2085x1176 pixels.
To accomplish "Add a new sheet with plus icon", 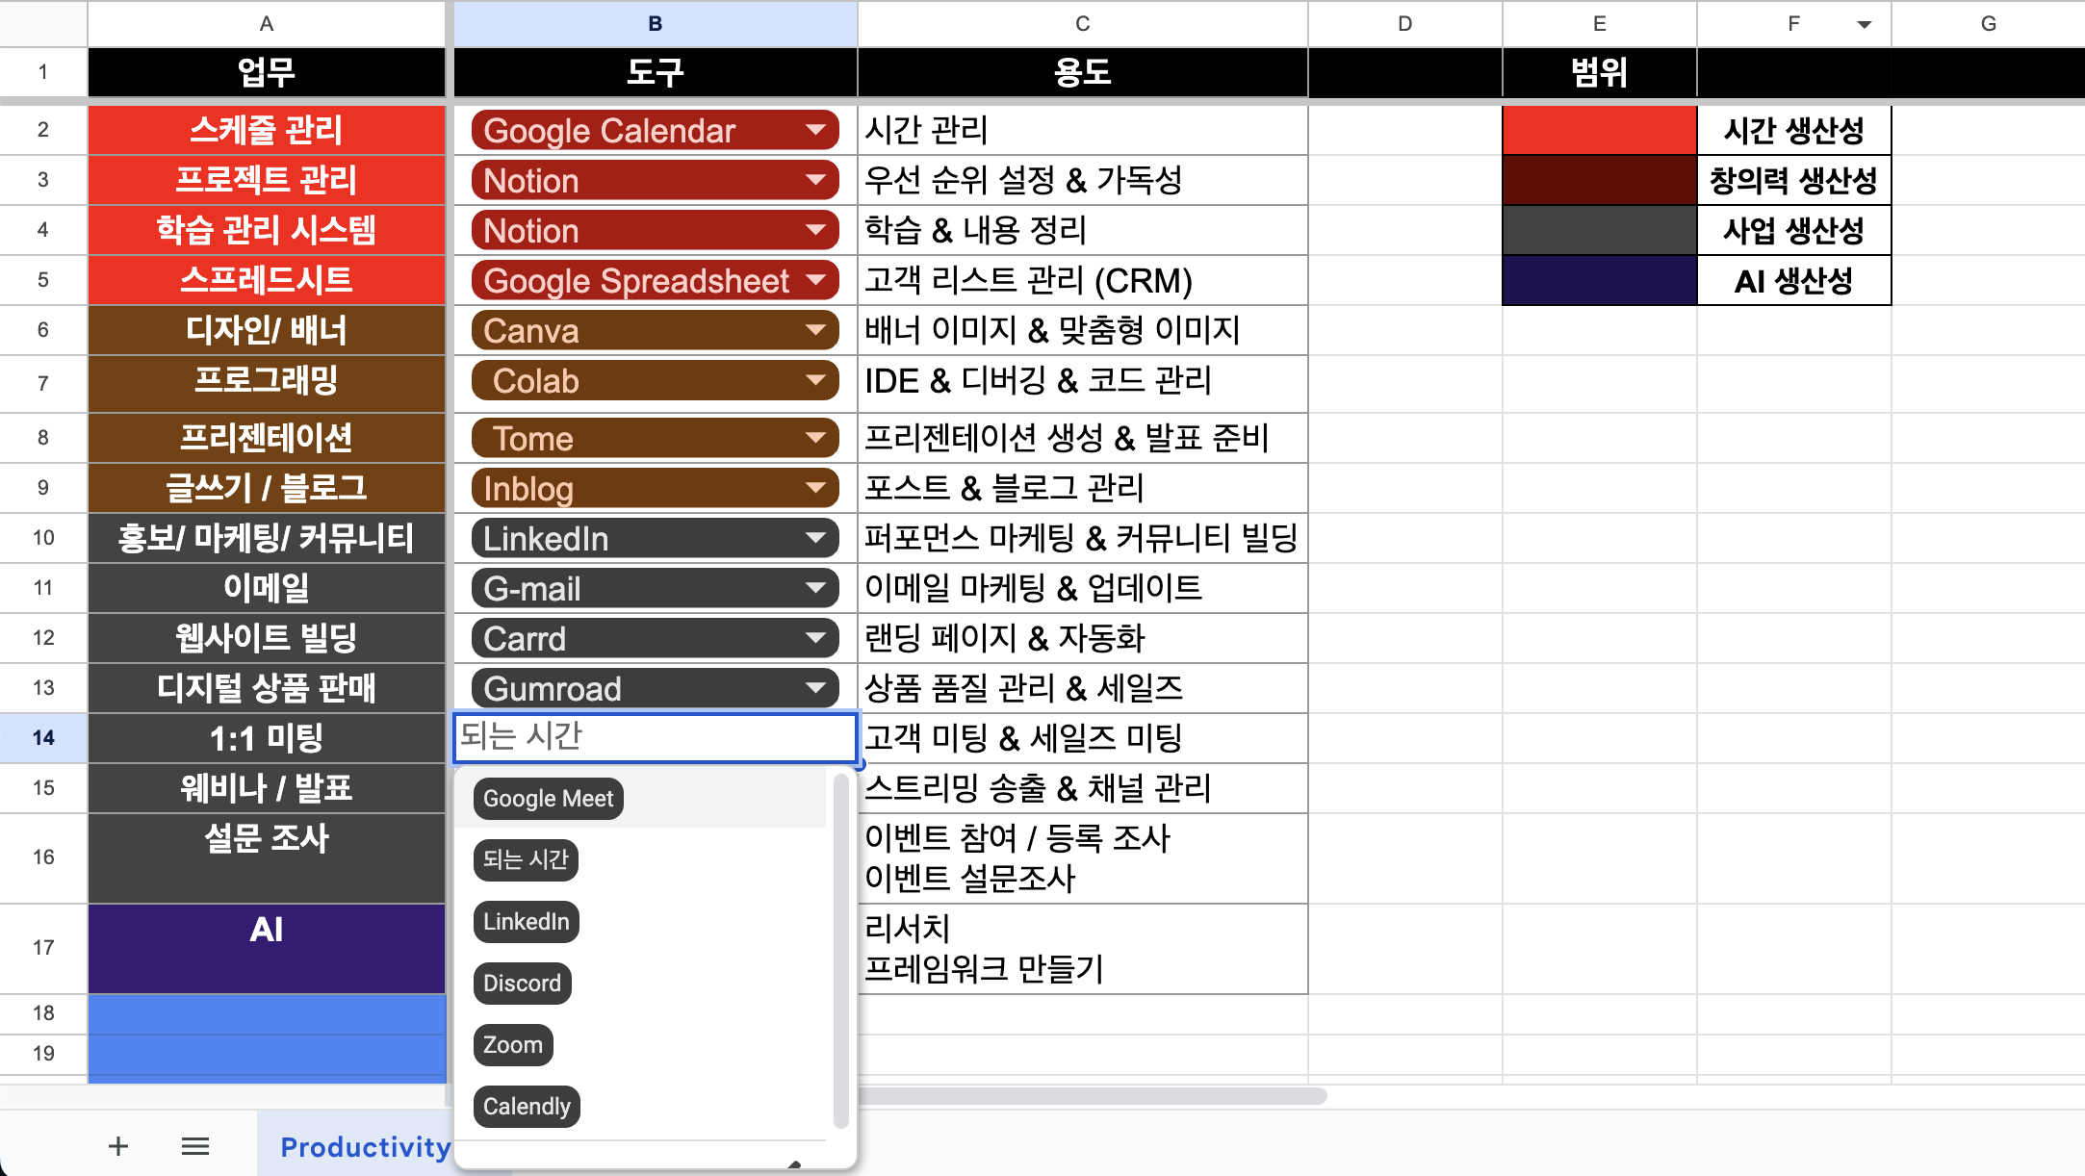I will [x=118, y=1146].
